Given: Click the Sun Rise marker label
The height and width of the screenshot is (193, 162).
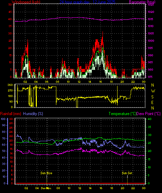Looking at the screenshot, I should pos(46,173).
